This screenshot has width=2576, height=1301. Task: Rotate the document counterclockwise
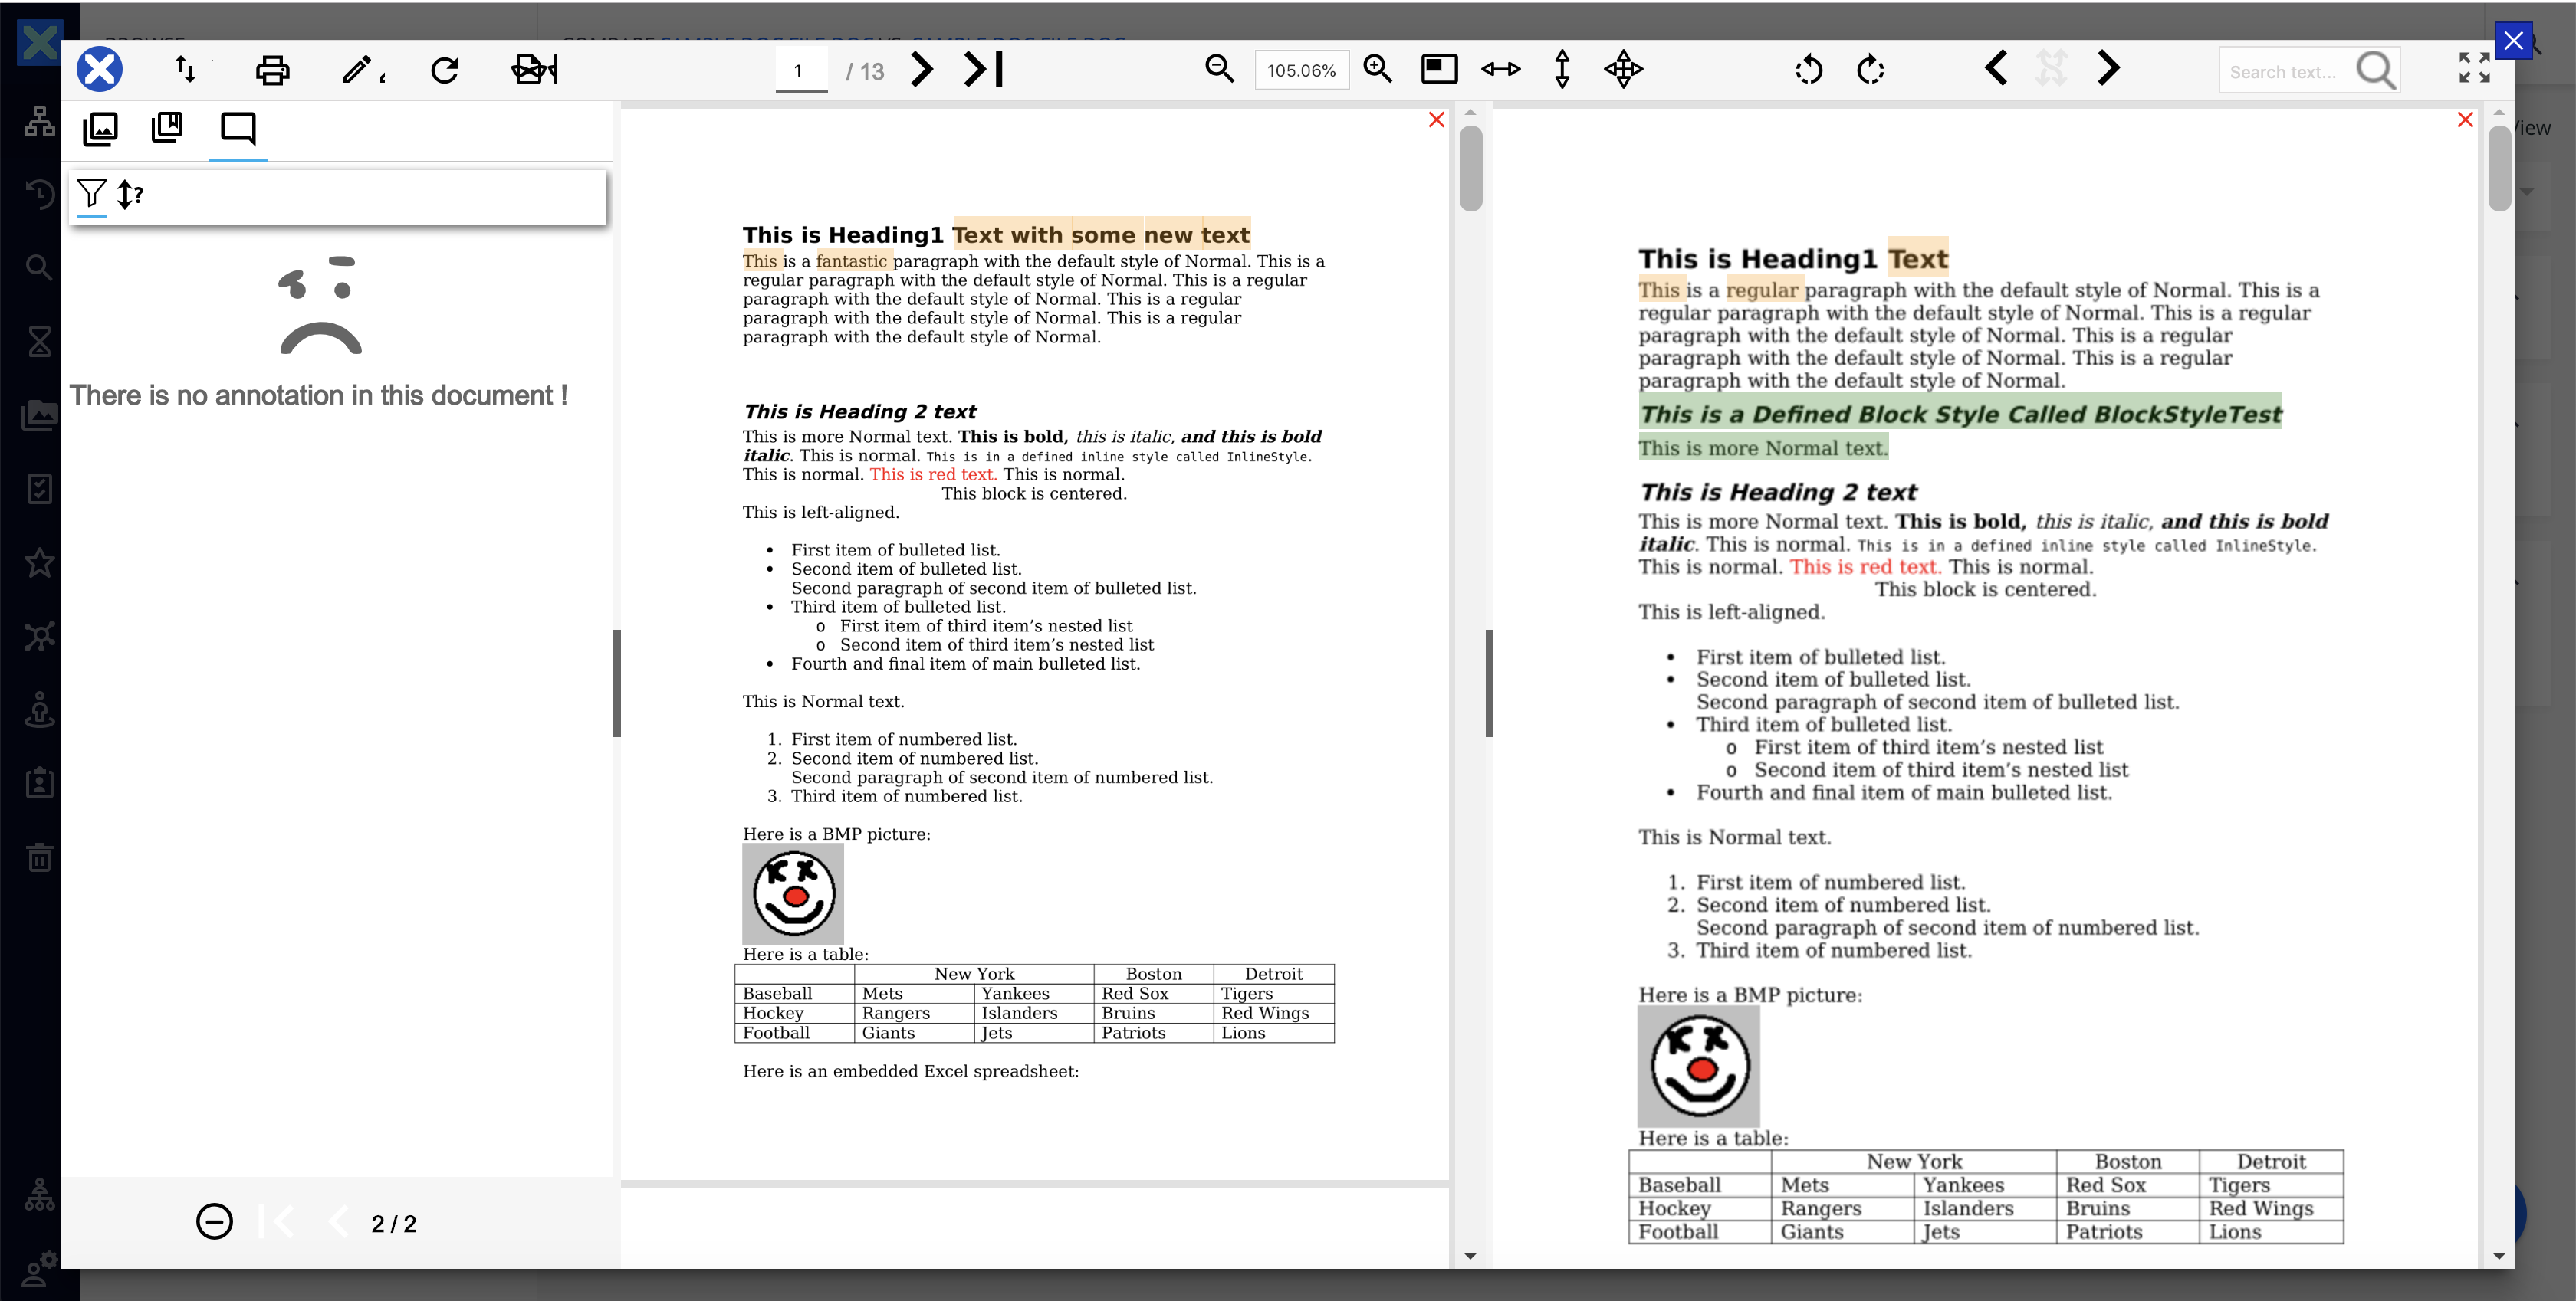pos(1808,70)
